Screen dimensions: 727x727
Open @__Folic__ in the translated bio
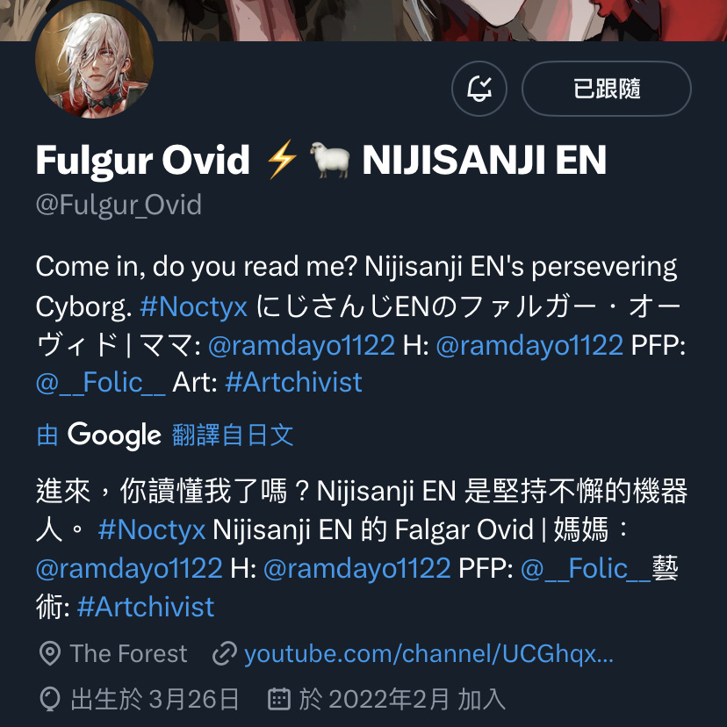pyautogui.click(x=586, y=568)
